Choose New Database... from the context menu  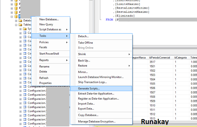49,19
